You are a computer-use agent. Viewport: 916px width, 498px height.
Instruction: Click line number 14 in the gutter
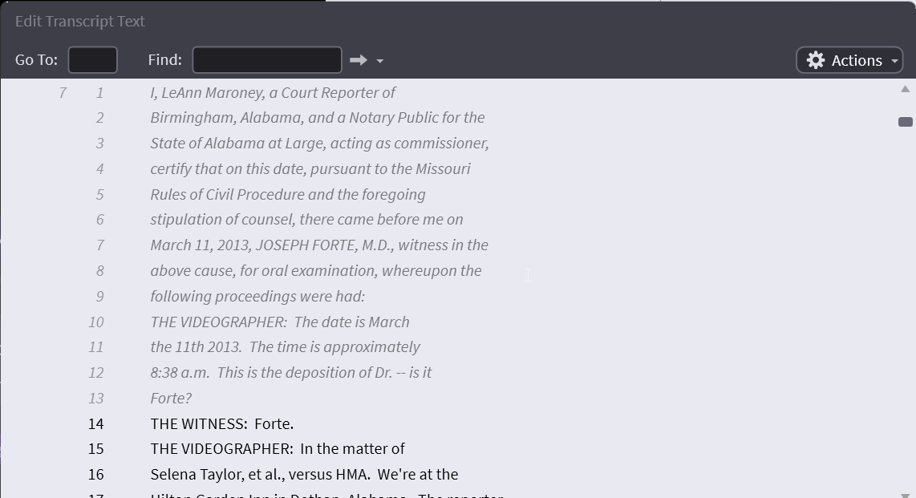coord(96,423)
